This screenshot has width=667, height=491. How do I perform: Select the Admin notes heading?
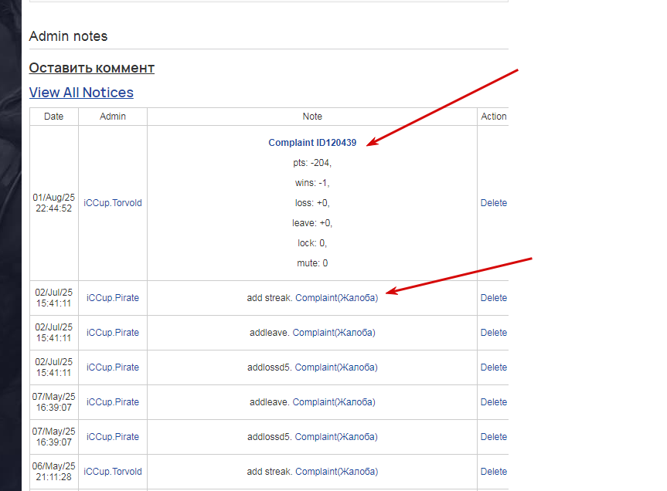click(x=68, y=36)
